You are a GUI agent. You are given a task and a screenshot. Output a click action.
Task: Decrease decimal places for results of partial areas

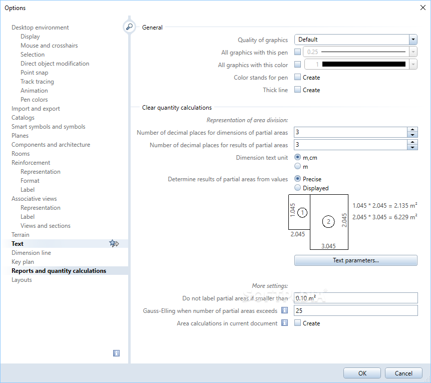(412, 147)
